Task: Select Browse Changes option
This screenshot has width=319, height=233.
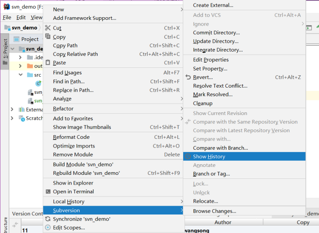Action: coord(214,211)
